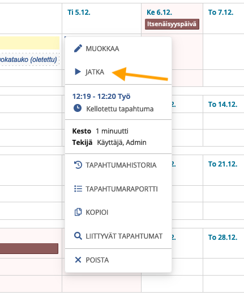Click the X icon beside Poista
The image size is (244, 304).
click(x=78, y=260)
